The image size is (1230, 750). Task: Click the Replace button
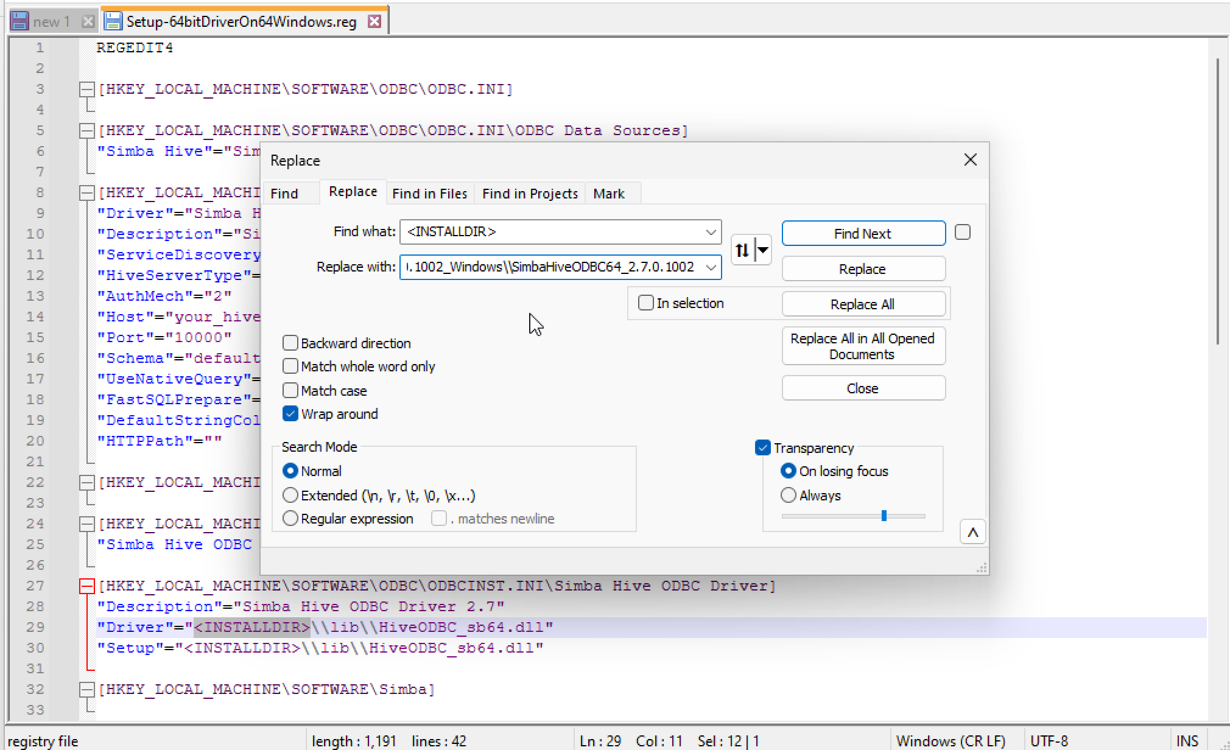(863, 268)
